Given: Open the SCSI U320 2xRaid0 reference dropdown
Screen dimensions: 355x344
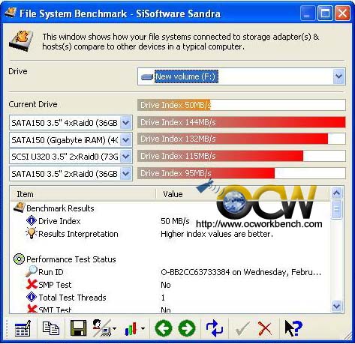Looking at the screenshot, I should 126,157.
